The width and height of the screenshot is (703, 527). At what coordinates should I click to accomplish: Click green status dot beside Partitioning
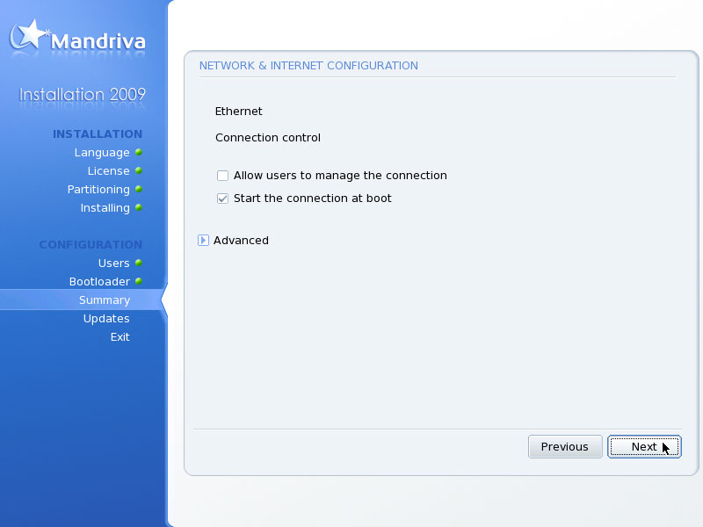pyautogui.click(x=139, y=189)
